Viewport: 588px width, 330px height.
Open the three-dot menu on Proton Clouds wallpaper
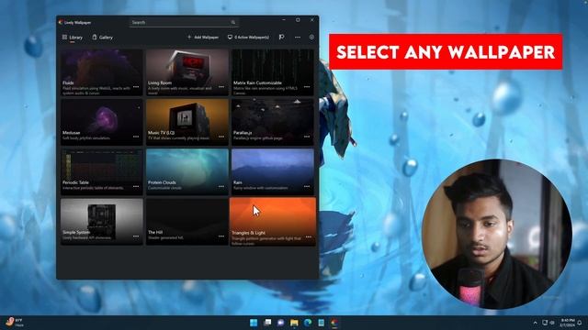221,186
